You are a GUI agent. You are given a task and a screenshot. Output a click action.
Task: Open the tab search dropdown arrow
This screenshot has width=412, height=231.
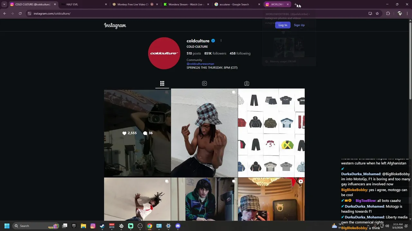4,4
